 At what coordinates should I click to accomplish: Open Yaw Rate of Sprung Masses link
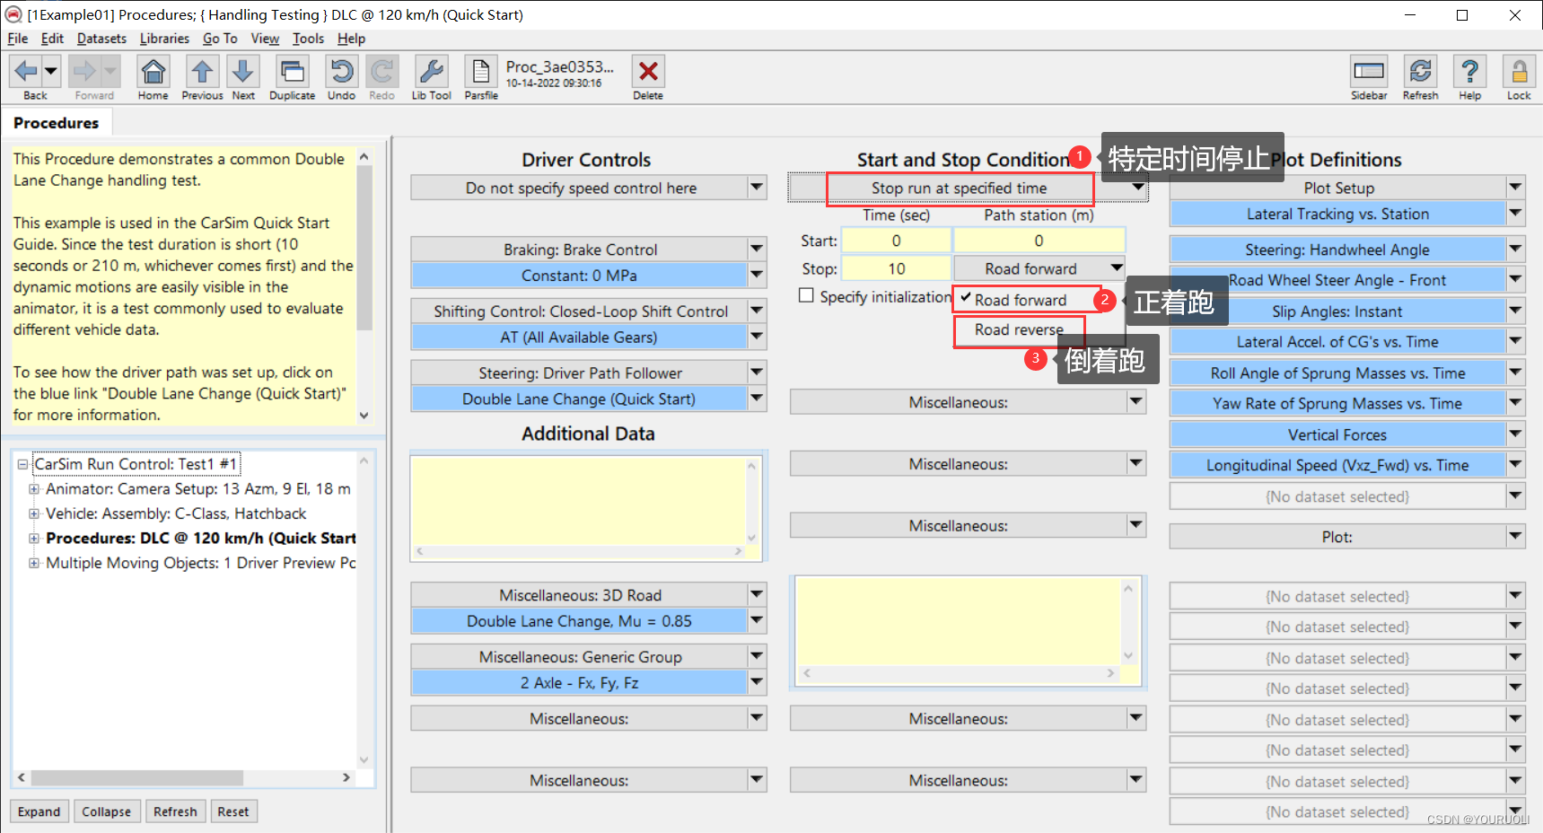click(x=1337, y=404)
